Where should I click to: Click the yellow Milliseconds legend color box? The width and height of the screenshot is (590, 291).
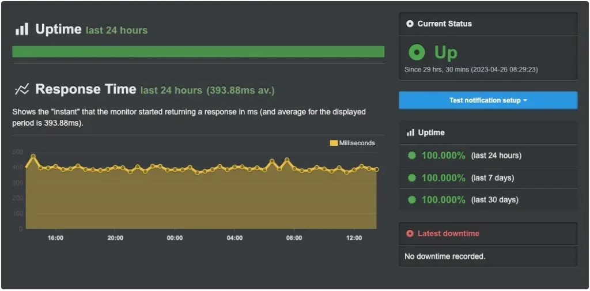[x=334, y=143]
